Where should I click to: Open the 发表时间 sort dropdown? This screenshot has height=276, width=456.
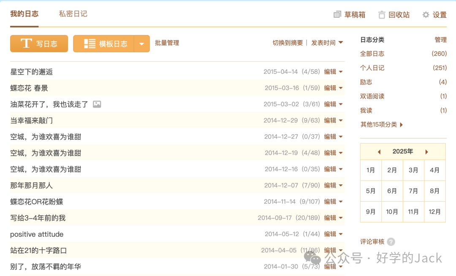tap(327, 43)
